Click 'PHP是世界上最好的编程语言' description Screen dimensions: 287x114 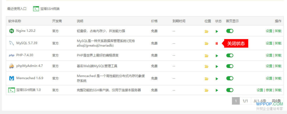click(x=98, y=55)
